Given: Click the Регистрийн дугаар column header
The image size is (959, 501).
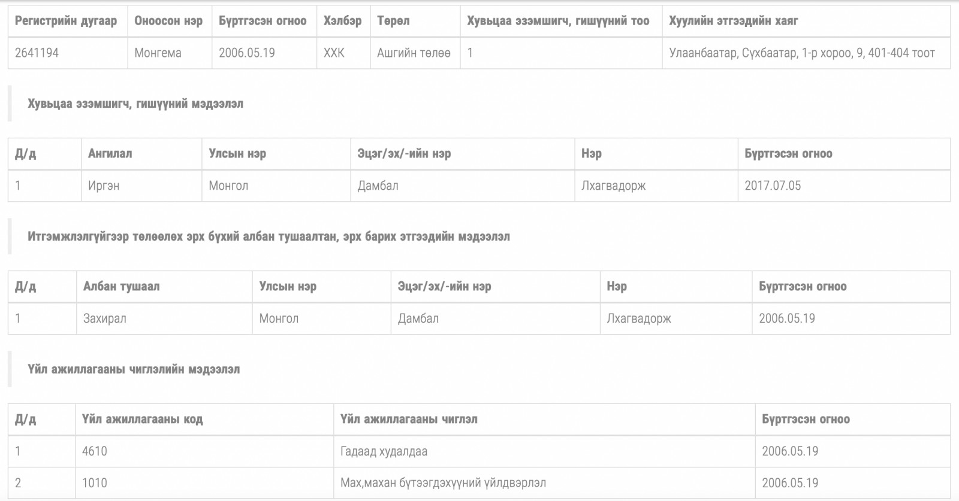Looking at the screenshot, I should (x=68, y=22).
